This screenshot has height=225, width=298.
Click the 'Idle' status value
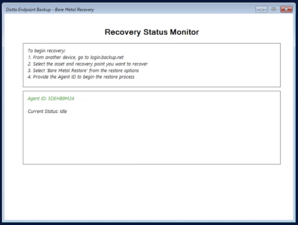pyautogui.click(x=63, y=111)
